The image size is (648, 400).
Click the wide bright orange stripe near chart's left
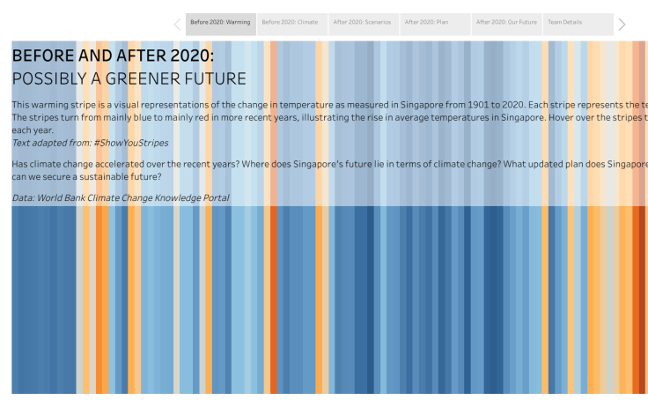[101, 300]
